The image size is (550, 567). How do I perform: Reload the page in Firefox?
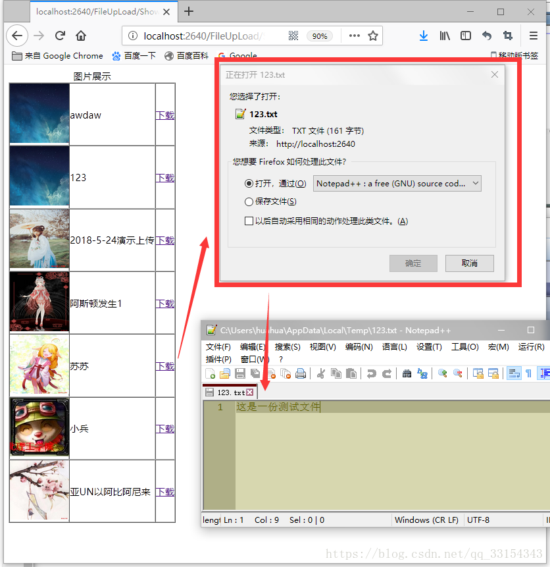(60, 36)
